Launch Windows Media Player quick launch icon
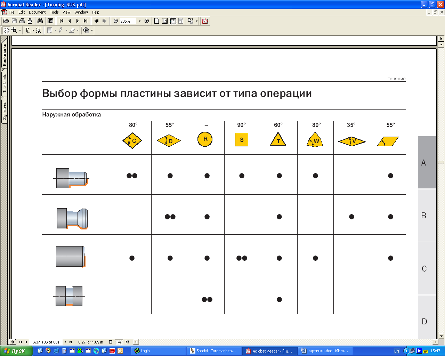This screenshot has width=445, height=356. [48, 351]
